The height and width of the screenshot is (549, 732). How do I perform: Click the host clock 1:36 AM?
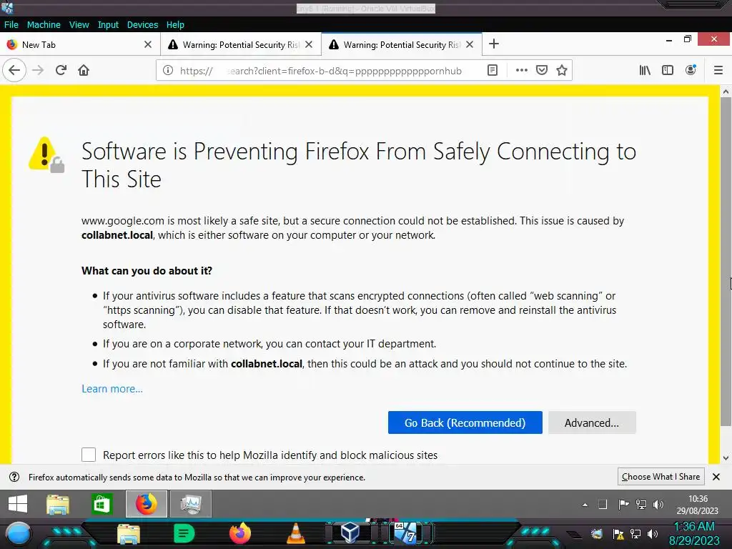click(x=694, y=533)
